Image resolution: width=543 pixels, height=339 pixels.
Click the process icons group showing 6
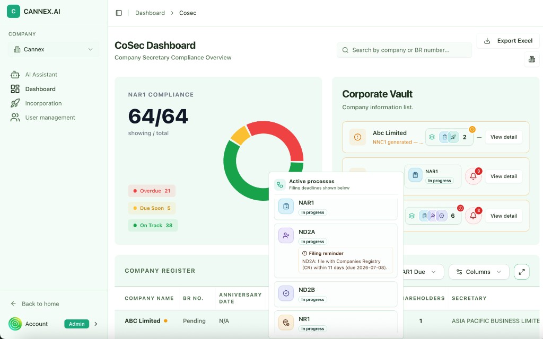(x=433, y=216)
